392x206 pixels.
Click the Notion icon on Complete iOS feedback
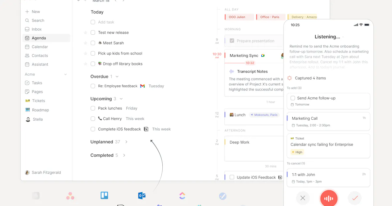[146, 129]
